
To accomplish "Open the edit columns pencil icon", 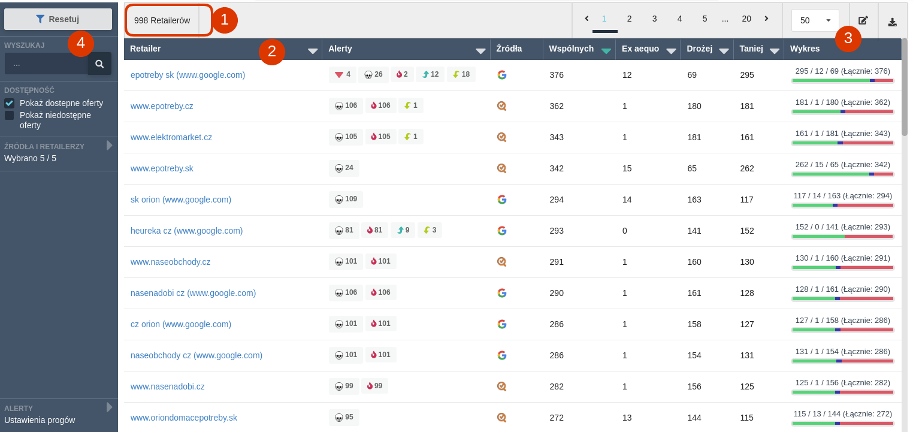I will (x=863, y=20).
